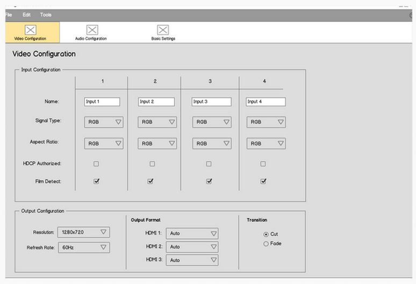Open the Video Configuration tab icon
This screenshot has width=416, height=284.
coord(31,30)
